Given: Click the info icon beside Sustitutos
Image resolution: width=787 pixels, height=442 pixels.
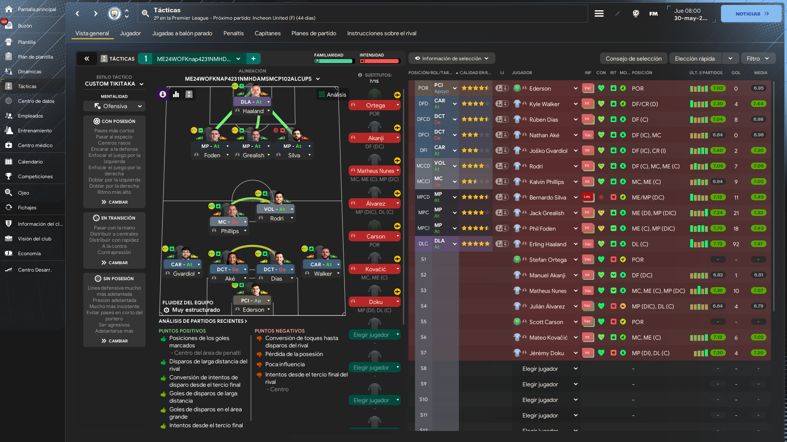Looking at the screenshot, I should [360, 75].
